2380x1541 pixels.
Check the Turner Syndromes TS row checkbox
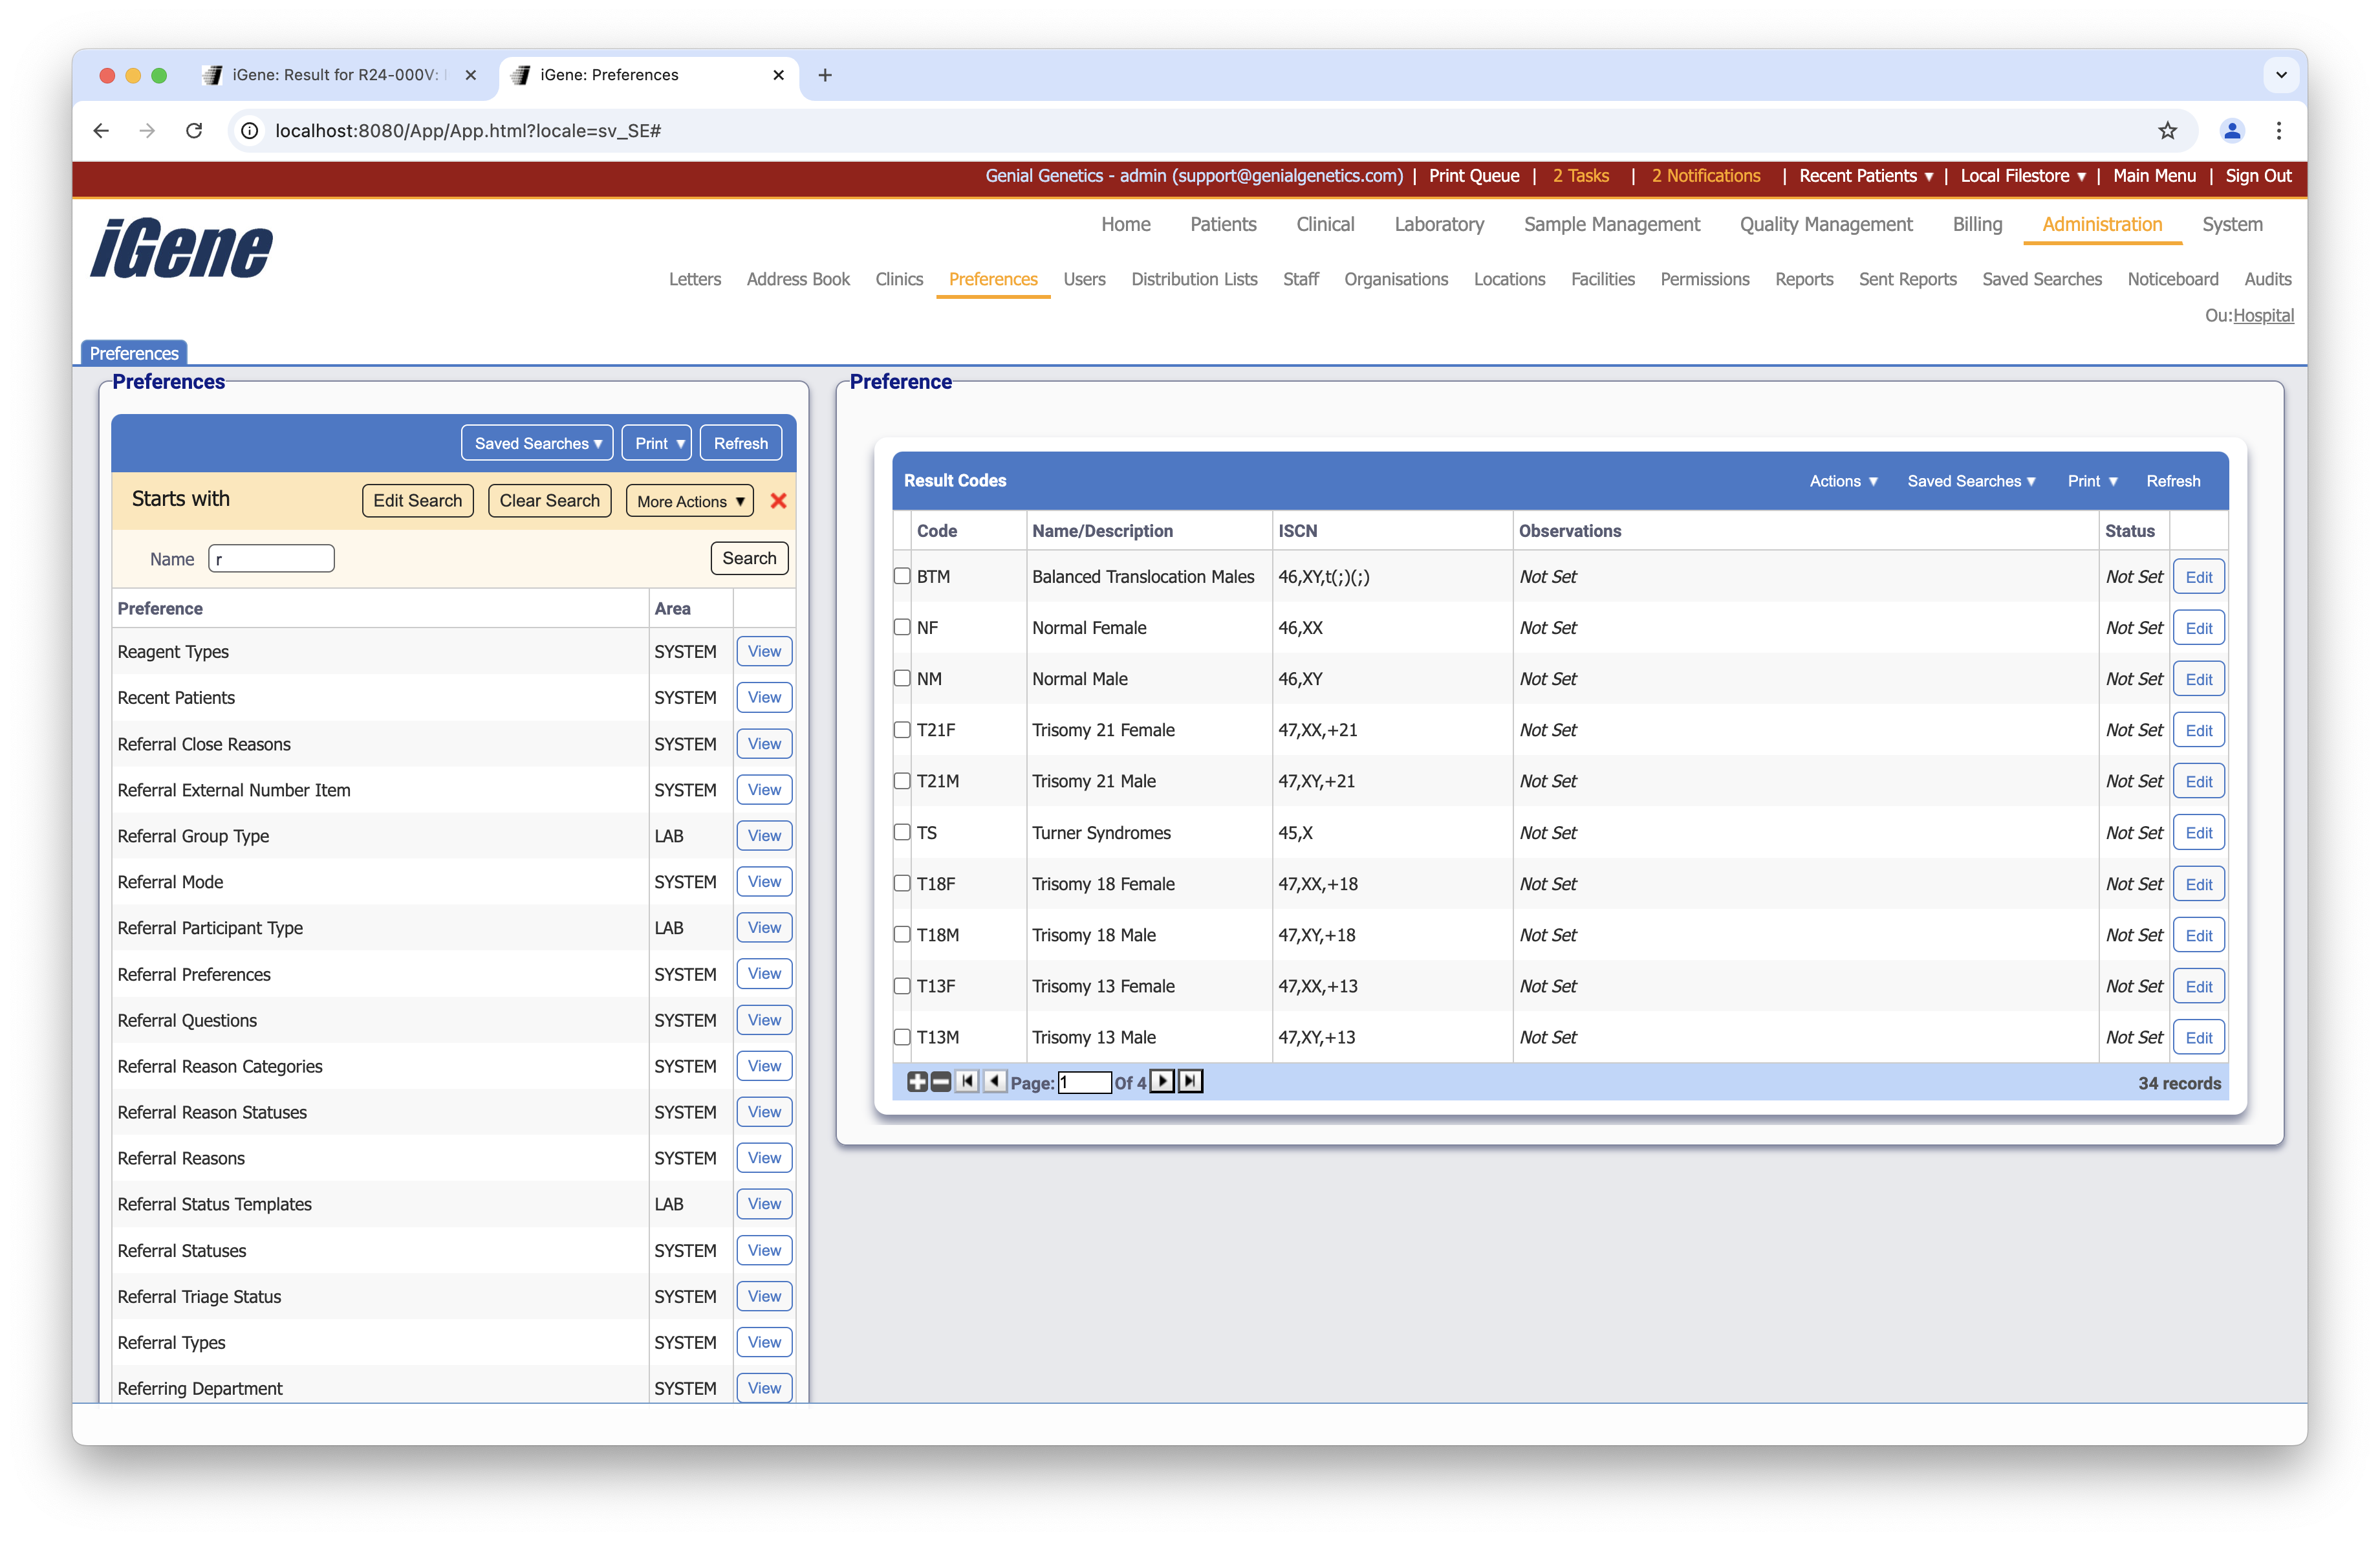(x=902, y=833)
